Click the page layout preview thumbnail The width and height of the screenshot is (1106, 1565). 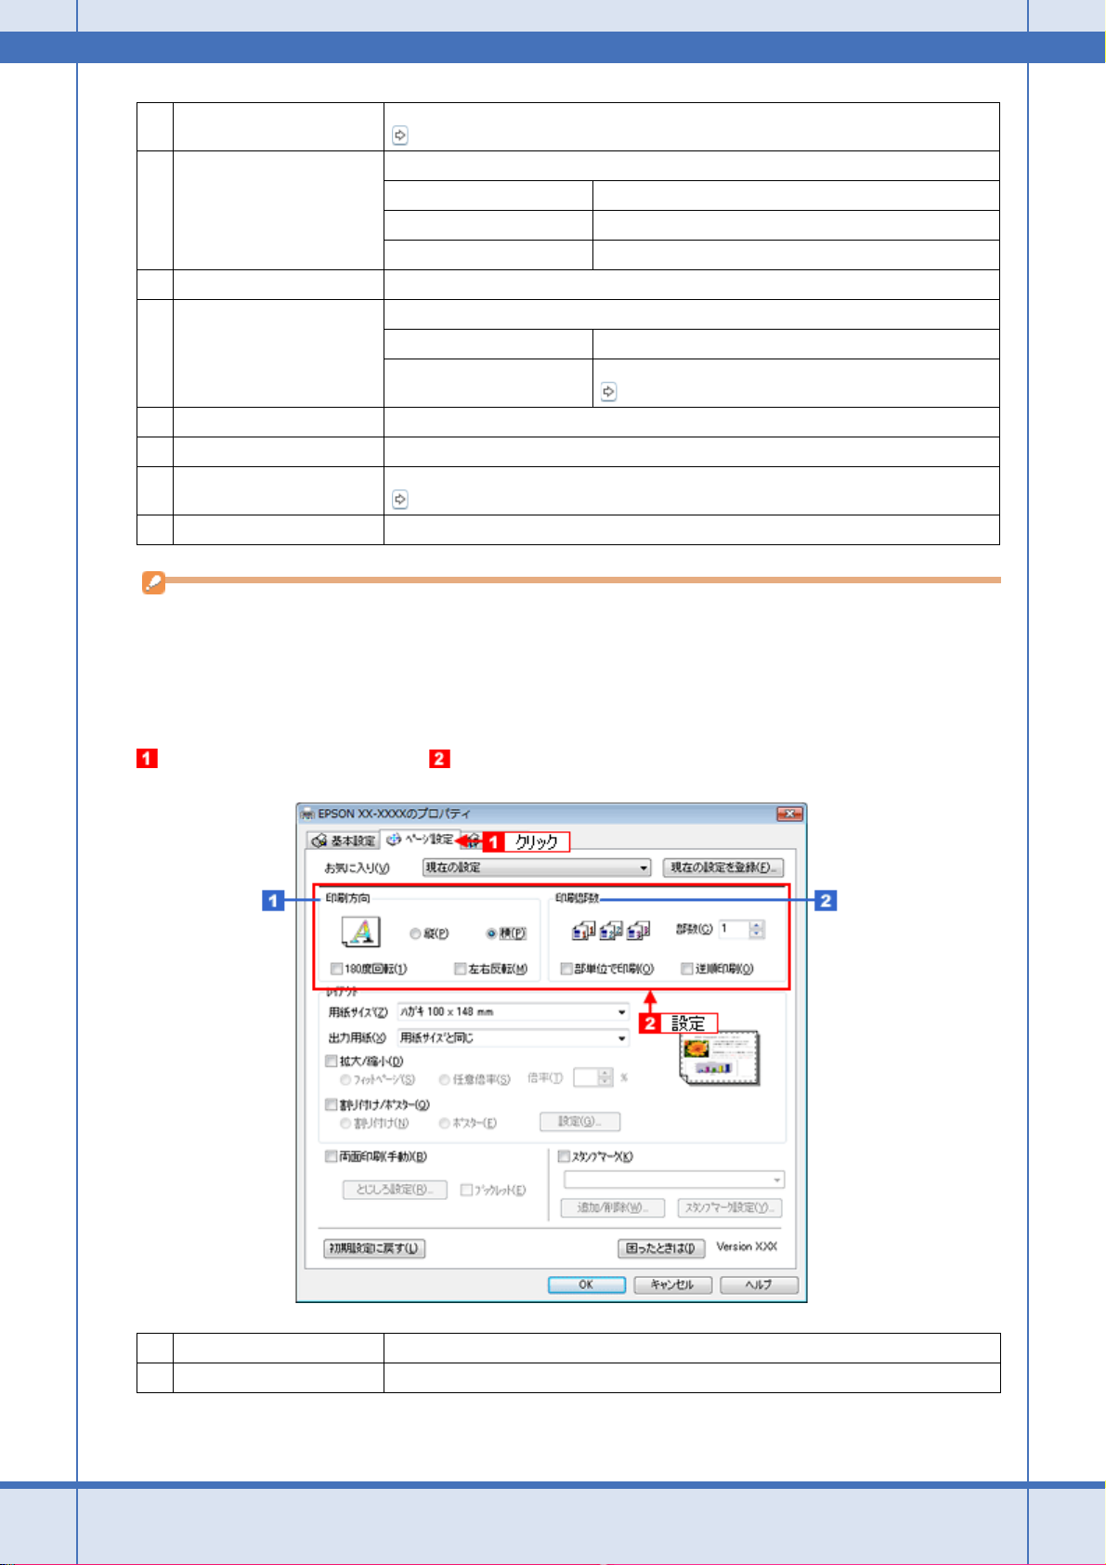(x=721, y=1058)
